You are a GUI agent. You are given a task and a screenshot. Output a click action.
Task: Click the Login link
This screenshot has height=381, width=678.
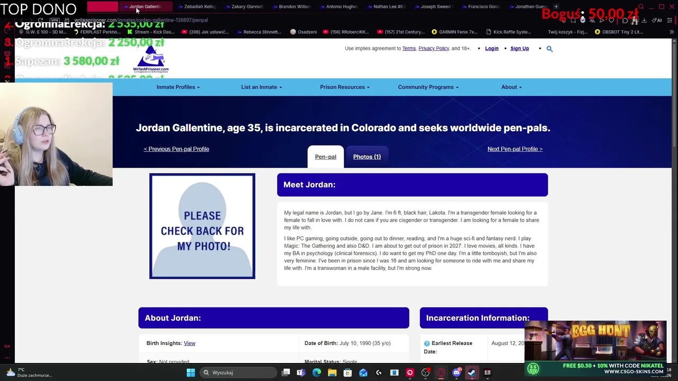click(x=492, y=49)
